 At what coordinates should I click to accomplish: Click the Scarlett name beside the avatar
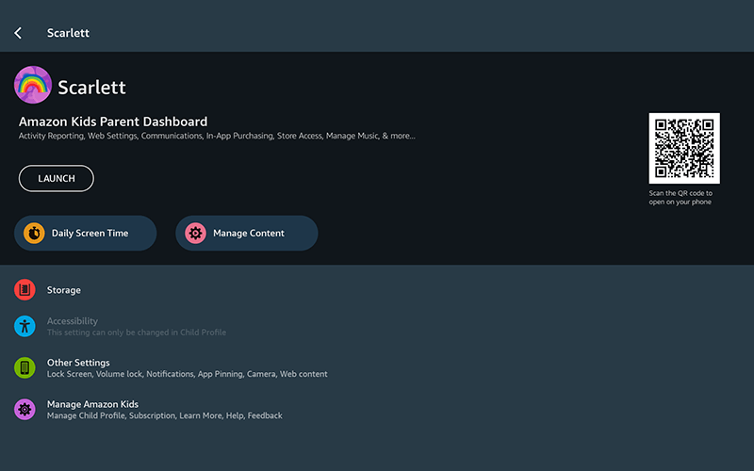(x=91, y=88)
